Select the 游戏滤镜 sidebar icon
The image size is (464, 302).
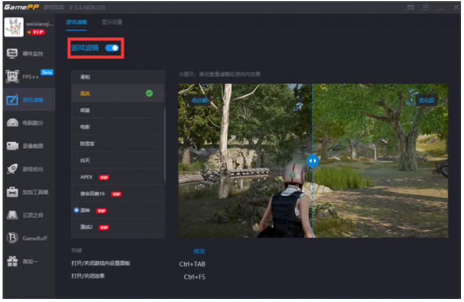[12, 99]
